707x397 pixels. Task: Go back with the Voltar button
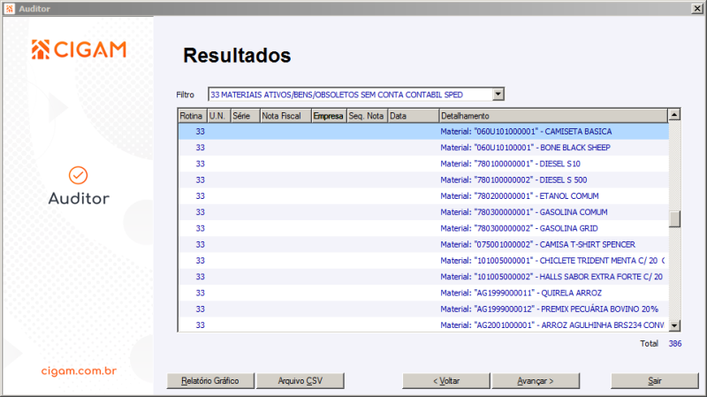446,381
